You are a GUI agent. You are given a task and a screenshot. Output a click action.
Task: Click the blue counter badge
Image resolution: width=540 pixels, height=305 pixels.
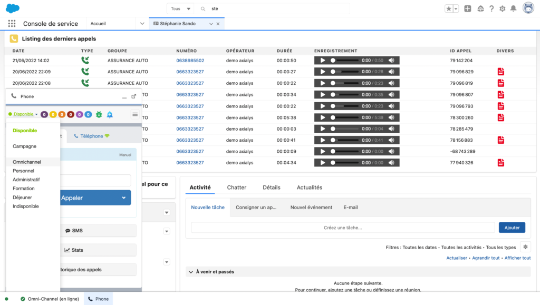point(88,114)
